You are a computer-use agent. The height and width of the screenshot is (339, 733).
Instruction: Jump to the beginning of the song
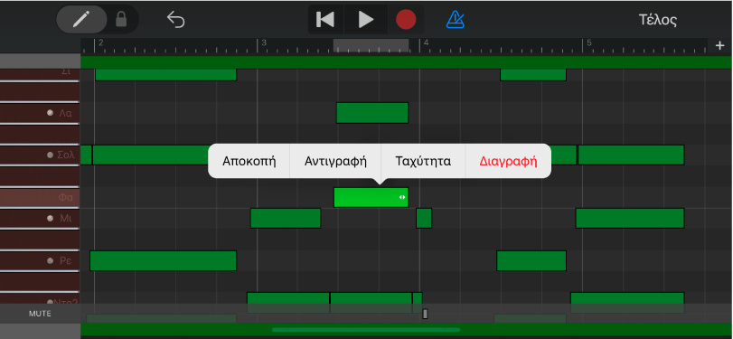(x=326, y=20)
